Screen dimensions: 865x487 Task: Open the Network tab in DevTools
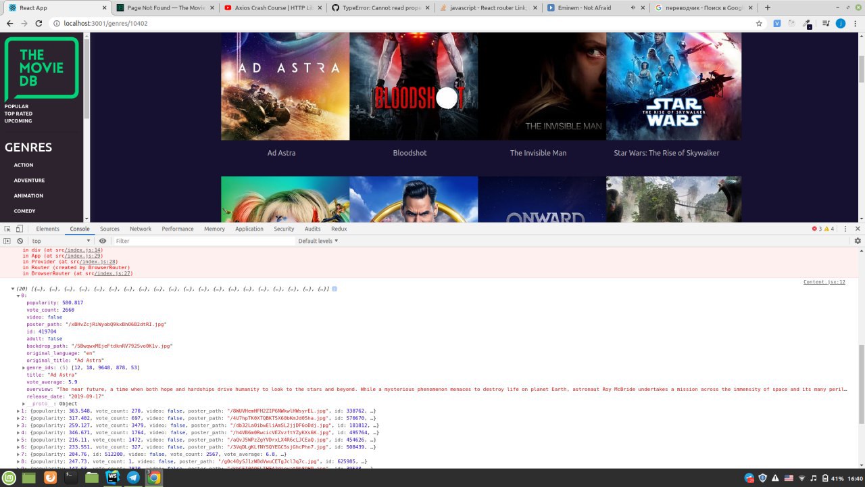tap(141, 229)
